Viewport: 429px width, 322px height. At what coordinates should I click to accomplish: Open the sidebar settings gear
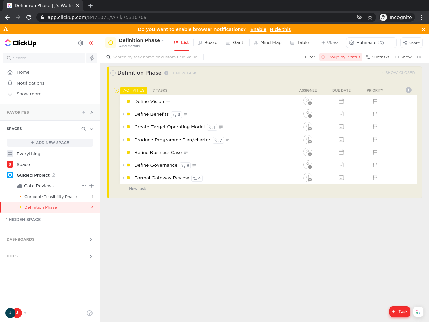81,43
